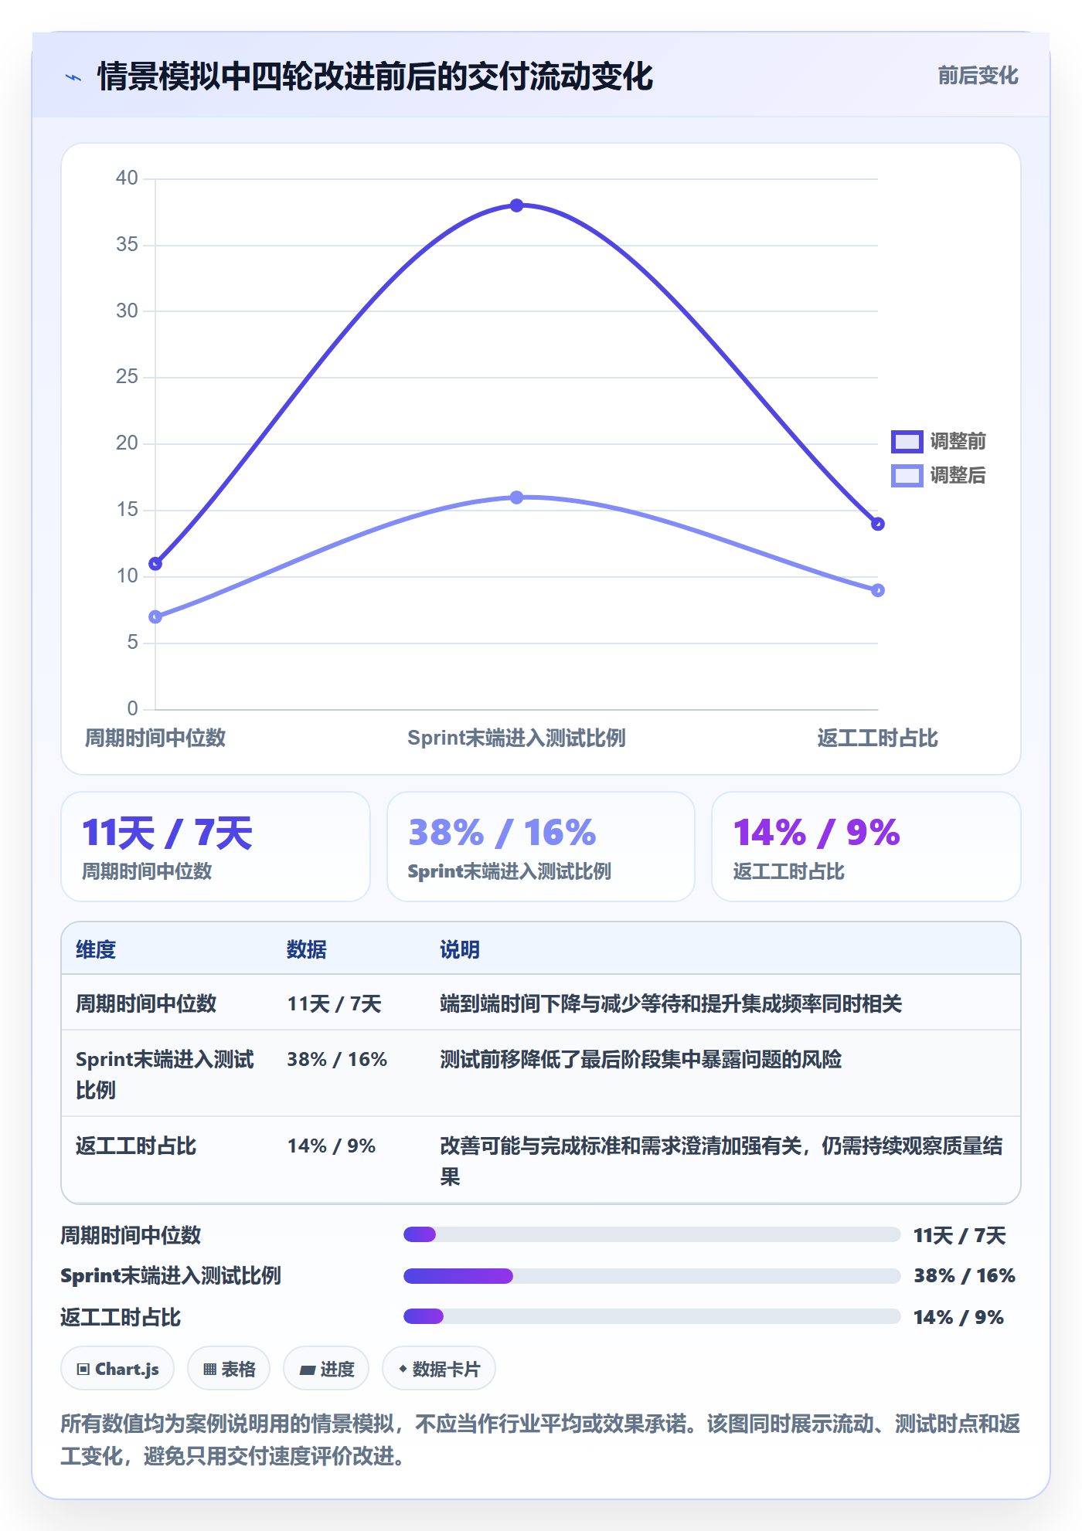Select the 调整前 point above 周期时间中位数
The height and width of the screenshot is (1531, 1082).
click(x=155, y=564)
